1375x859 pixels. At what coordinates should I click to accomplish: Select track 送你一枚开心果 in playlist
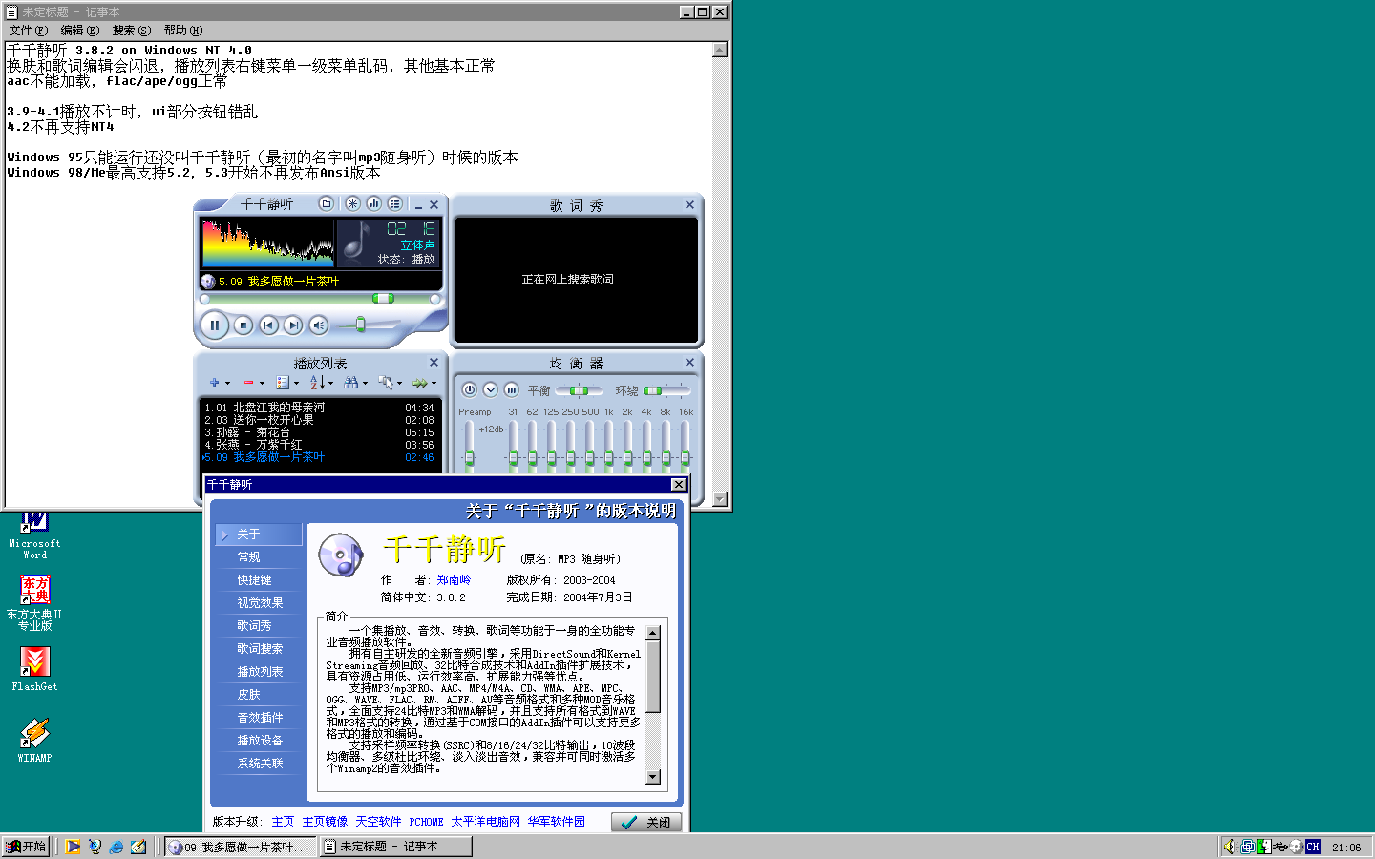click(x=319, y=420)
